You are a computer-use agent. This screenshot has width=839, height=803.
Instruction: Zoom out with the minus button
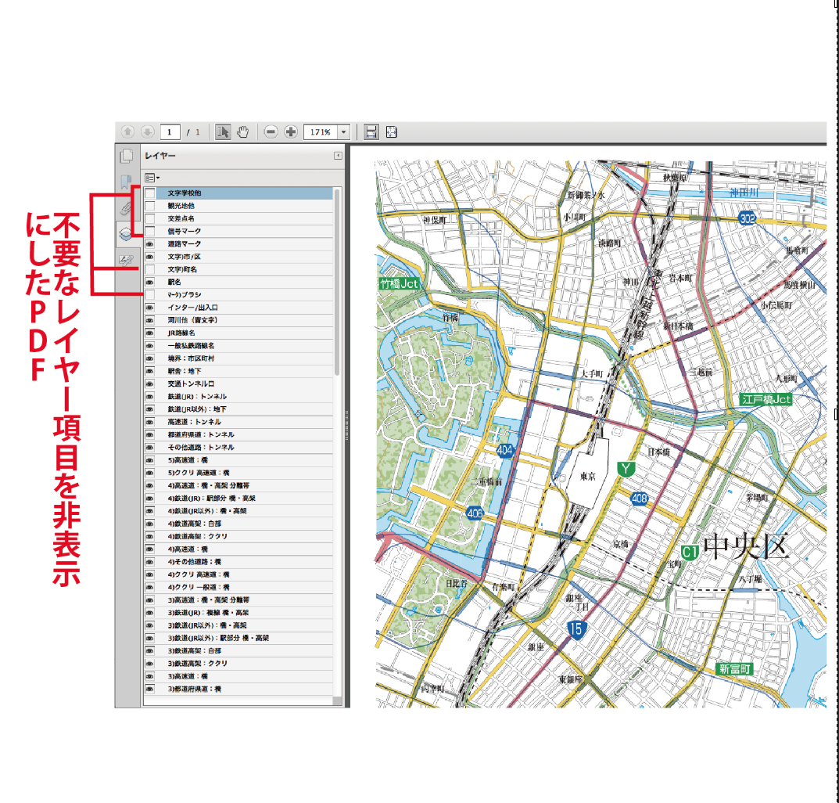(x=271, y=131)
